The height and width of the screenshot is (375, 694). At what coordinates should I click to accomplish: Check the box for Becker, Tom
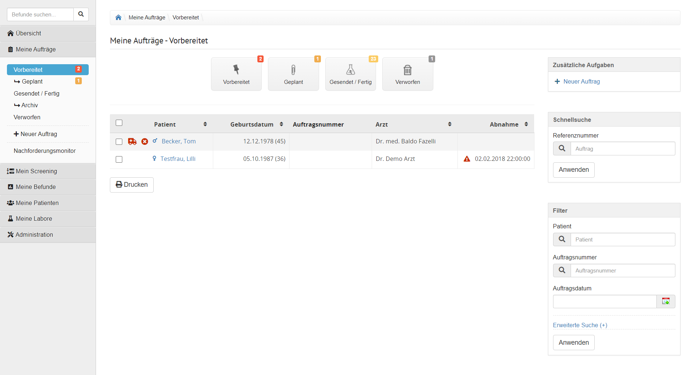tap(119, 142)
